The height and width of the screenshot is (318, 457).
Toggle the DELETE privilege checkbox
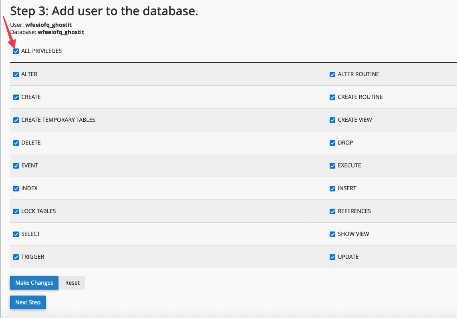pos(16,143)
